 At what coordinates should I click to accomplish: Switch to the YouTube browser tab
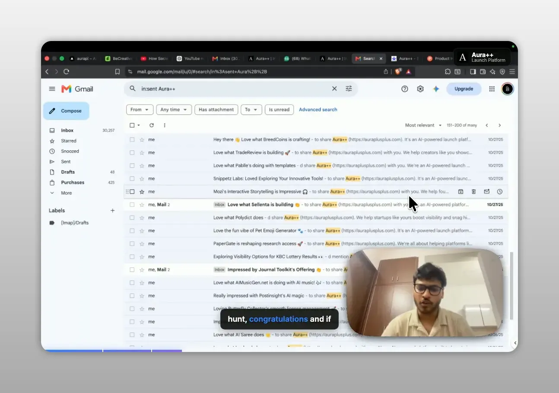(x=190, y=59)
